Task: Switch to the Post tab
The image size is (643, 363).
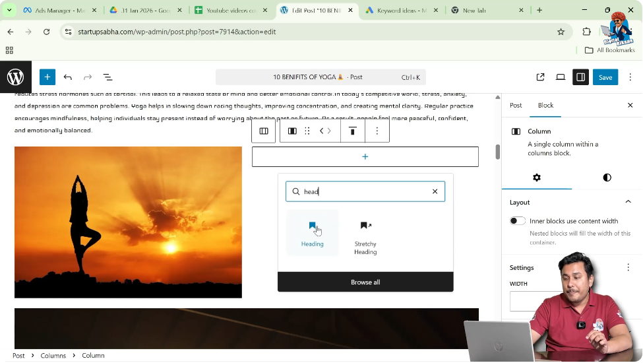Action: click(x=516, y=106)
